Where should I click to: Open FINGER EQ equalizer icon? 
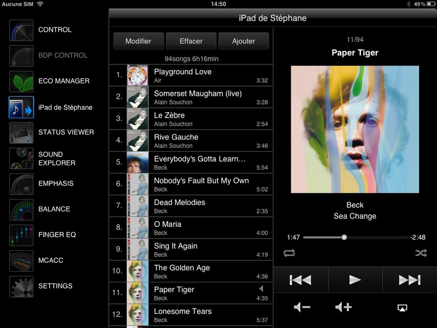pyautogui.click(x=21, y=235)
